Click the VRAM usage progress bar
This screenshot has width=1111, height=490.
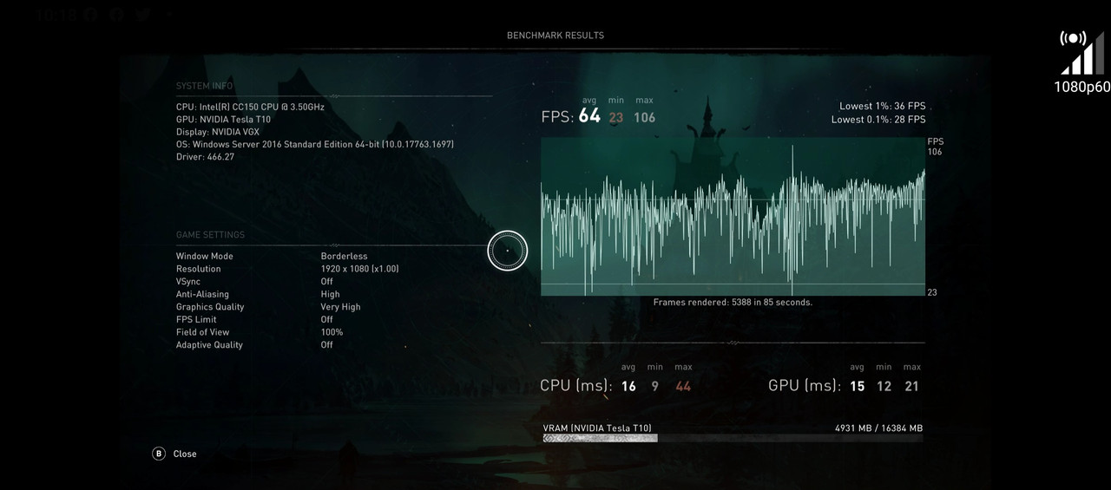pyautogui.click(x=733, y=439)
